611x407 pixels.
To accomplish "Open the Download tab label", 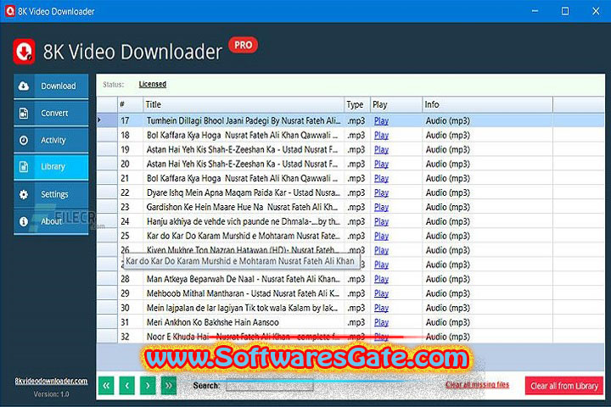I will (59, 86).
